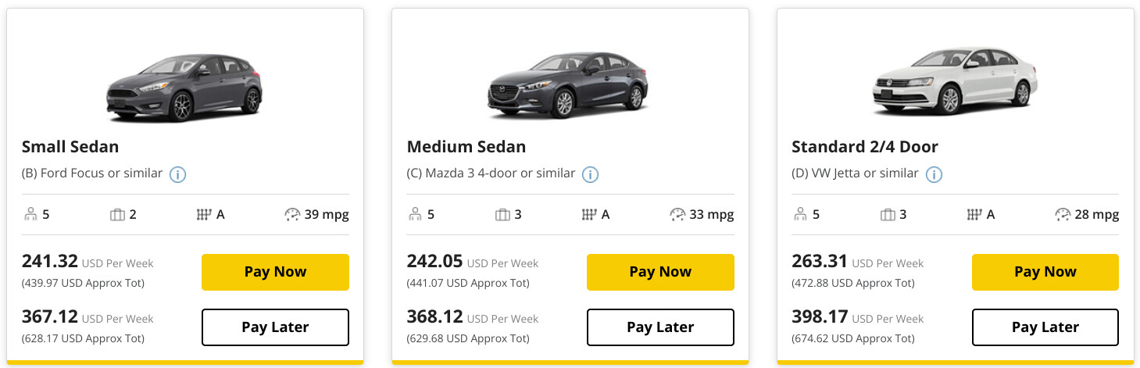Select Pay Now for Standard 2/4 Door
This screenshot has height=368, width=1140.
coord(1045,272)
